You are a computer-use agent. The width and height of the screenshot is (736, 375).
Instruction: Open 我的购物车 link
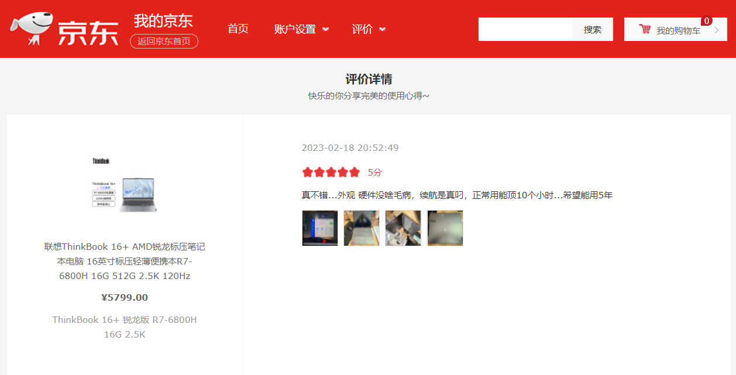click(x=678, y=30)
